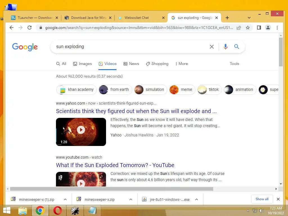Image resolution: width=288 pixels, height=216 pixels.
Task: Open the network tray icon
Action: 255,210
